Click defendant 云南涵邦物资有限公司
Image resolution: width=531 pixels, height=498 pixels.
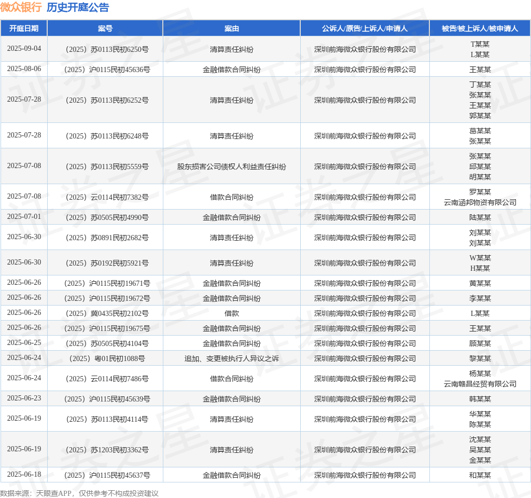(x=480, y=203)
